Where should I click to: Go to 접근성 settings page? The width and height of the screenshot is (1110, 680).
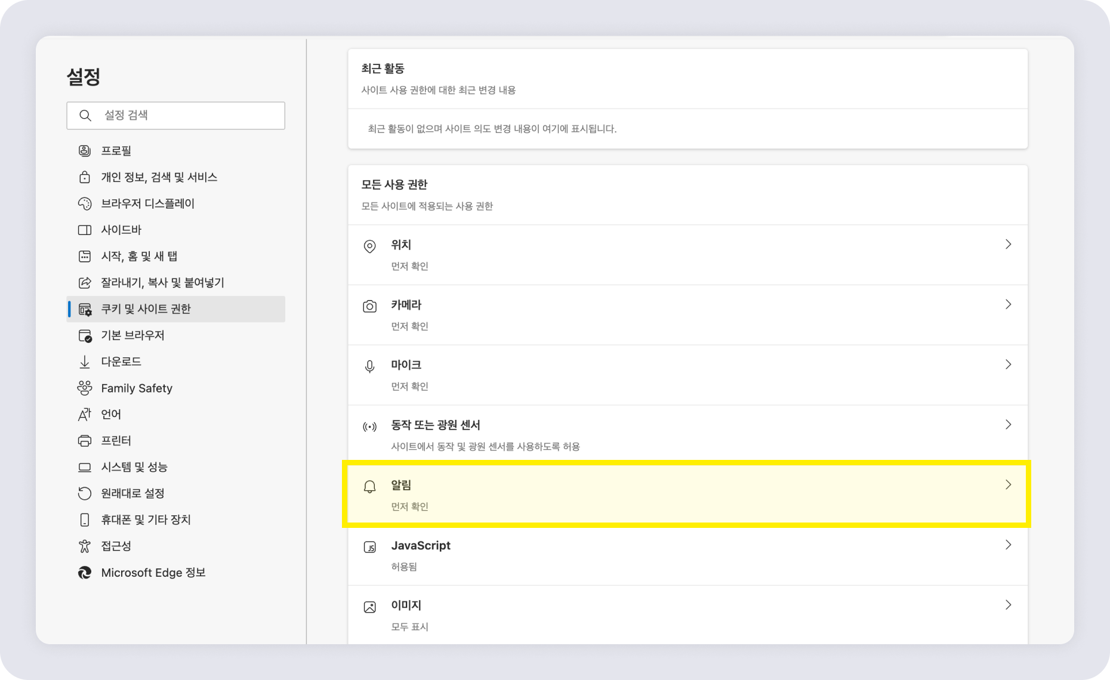176,546
